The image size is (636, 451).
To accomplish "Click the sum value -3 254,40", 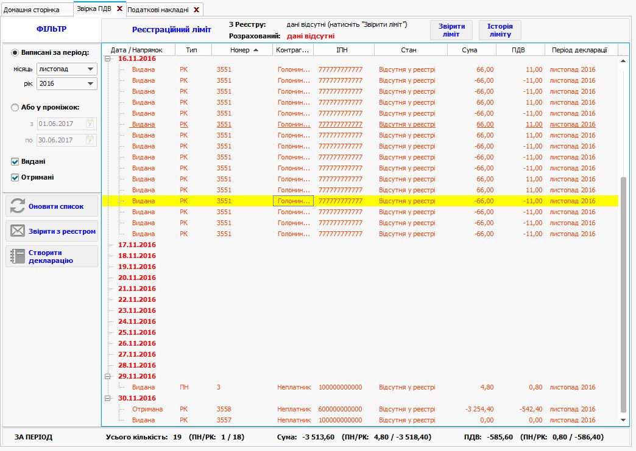I will point(479,409).
